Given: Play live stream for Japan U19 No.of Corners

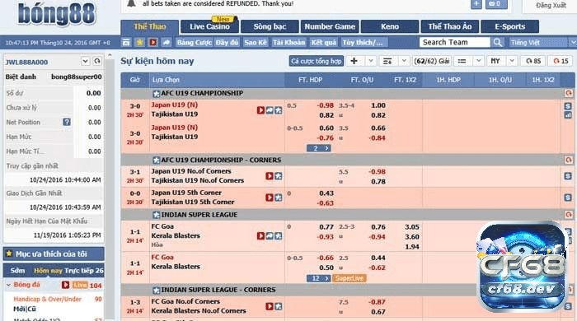Looking at the screenshot, I should point(270,176).
